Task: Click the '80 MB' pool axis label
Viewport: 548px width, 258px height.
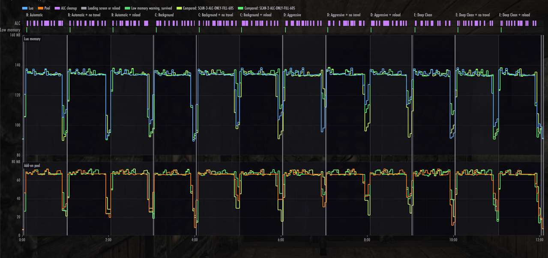Action: [16, 161]
